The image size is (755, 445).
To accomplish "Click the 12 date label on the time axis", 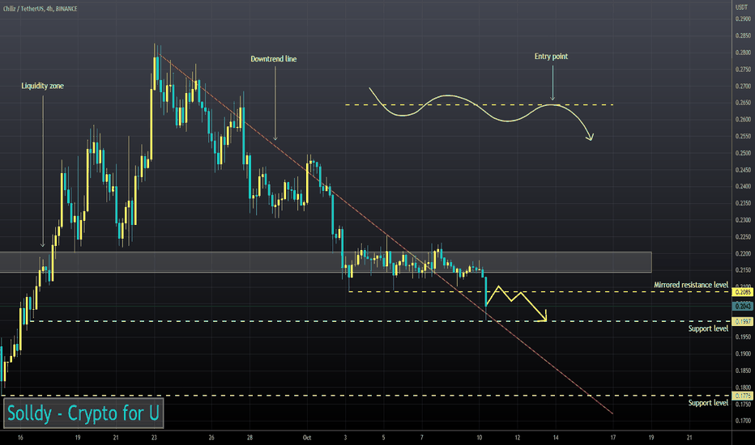I will tap(517, 437).
